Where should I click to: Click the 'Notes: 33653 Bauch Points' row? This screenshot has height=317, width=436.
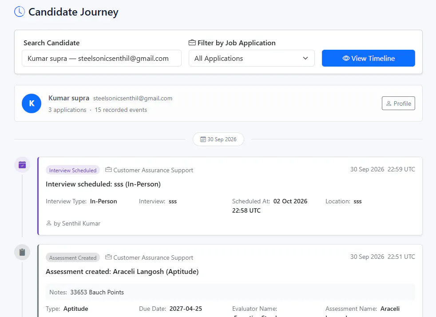click(230, 292)
